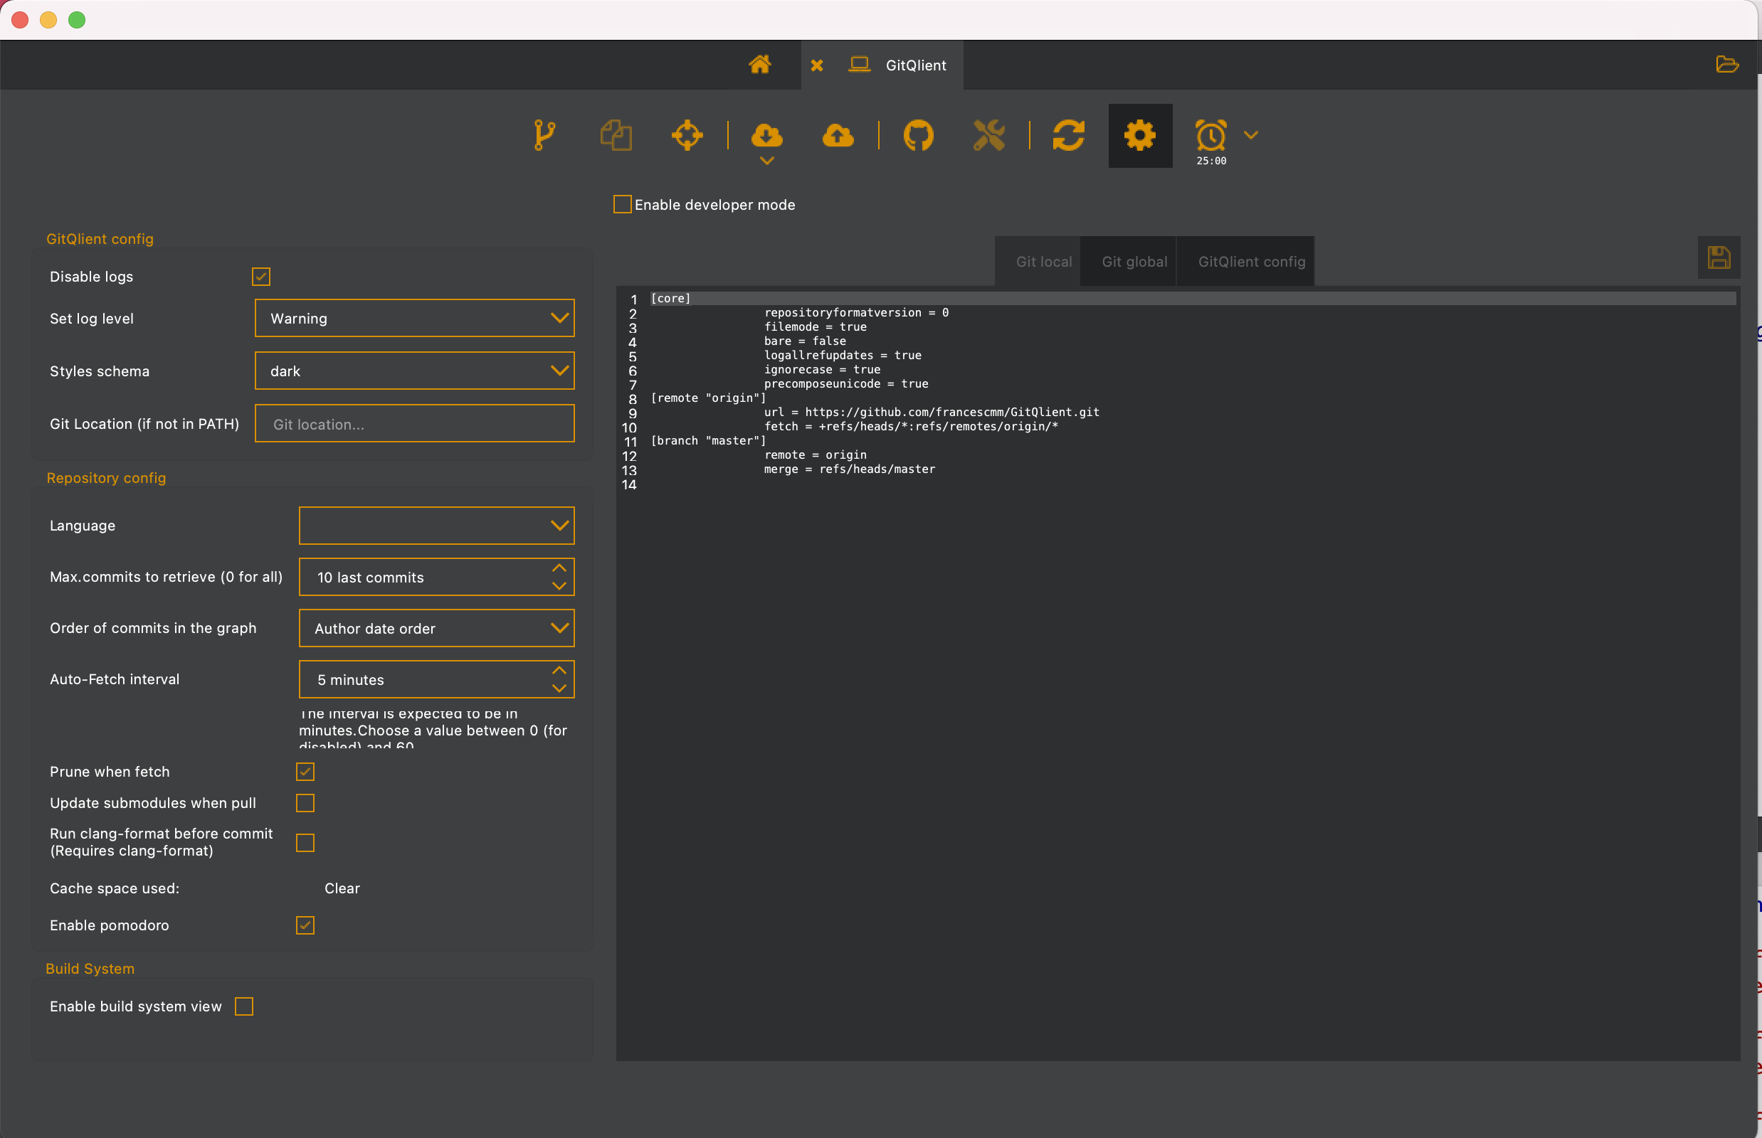Click the refresh repository icon
The height and width of the screenshot is (1138, 1762).
click(x=1068, y=135)
